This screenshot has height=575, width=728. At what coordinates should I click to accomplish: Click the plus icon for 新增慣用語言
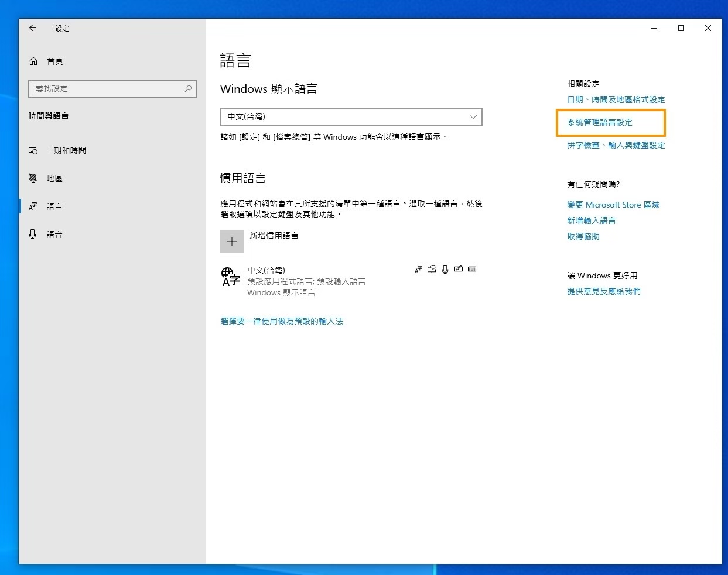click(232, 242)
